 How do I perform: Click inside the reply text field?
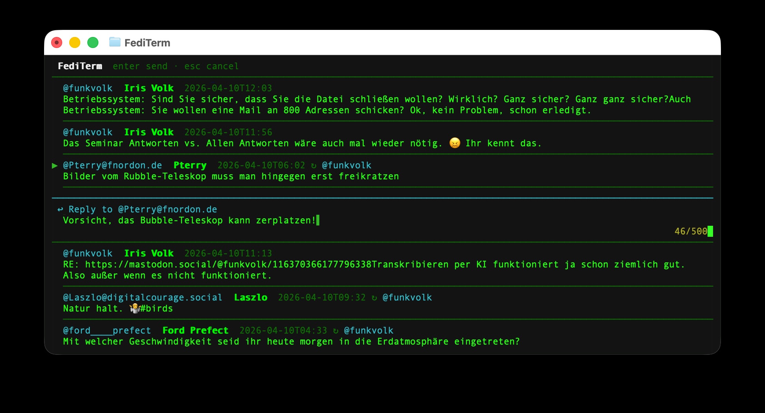coord(189,221)
